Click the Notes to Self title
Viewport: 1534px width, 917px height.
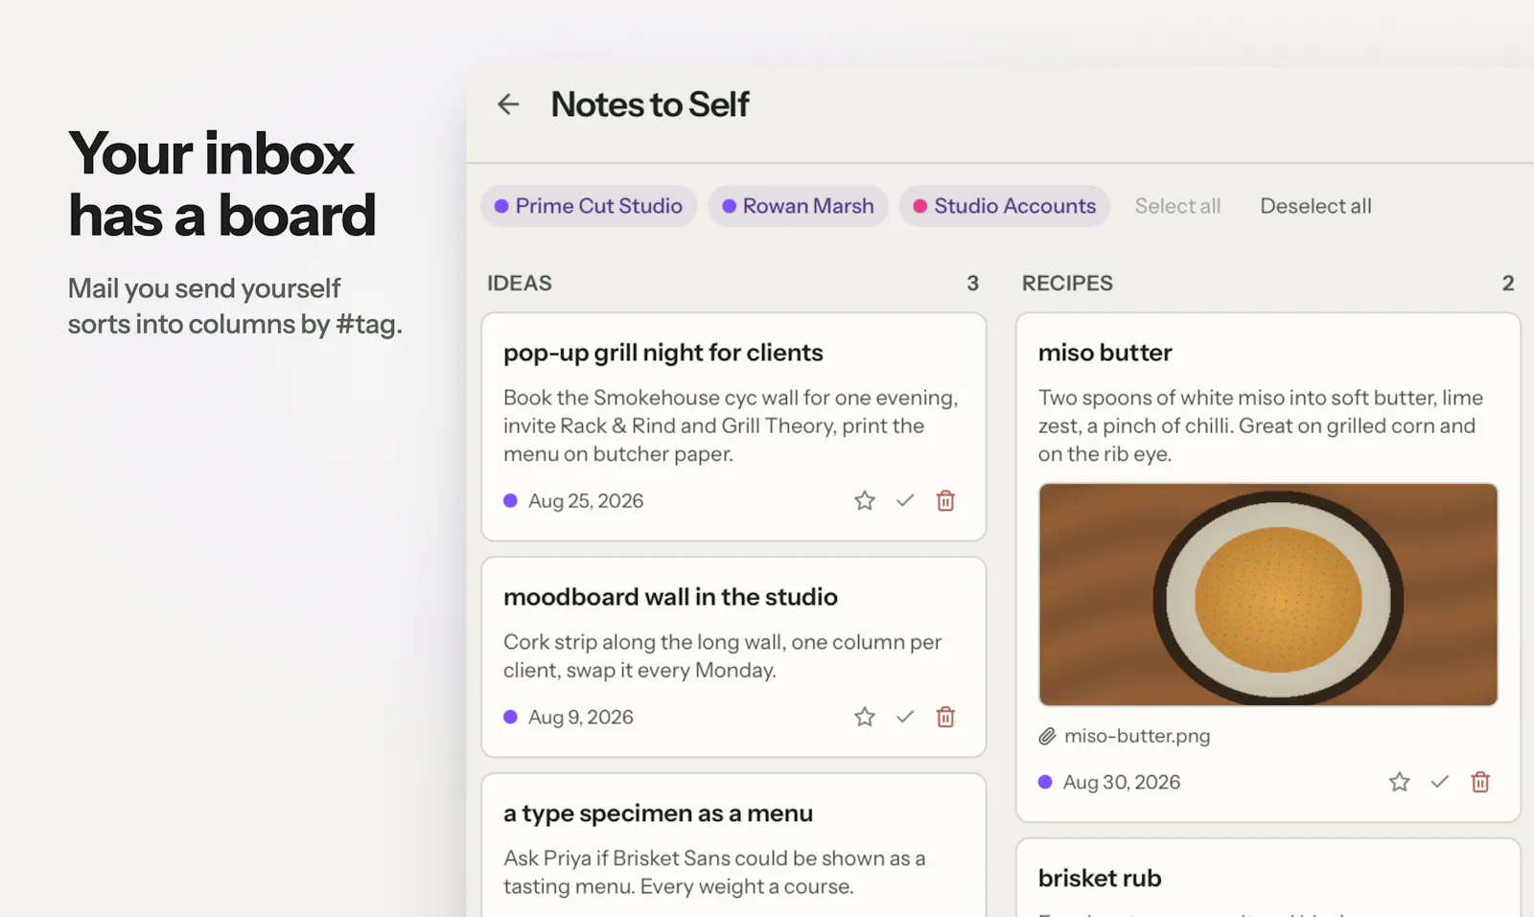(650, 104)
